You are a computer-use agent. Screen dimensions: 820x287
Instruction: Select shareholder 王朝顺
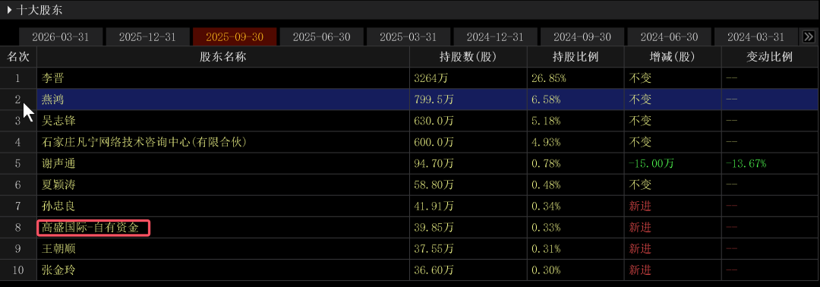58,249
